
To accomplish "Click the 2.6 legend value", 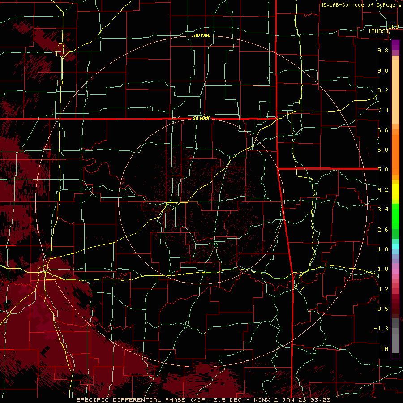I will [383, 230].
